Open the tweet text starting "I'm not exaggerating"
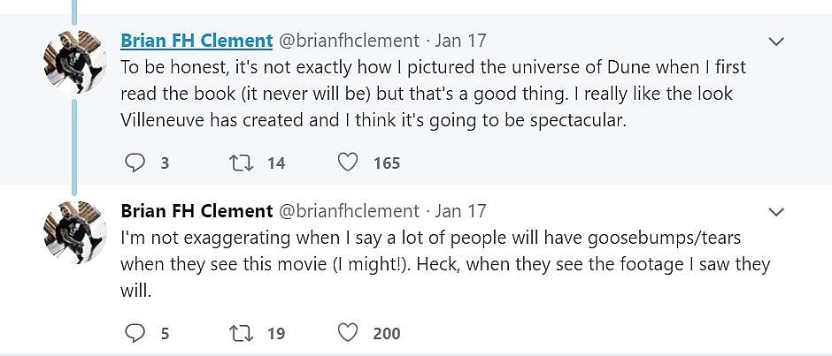 coord(443,264)
